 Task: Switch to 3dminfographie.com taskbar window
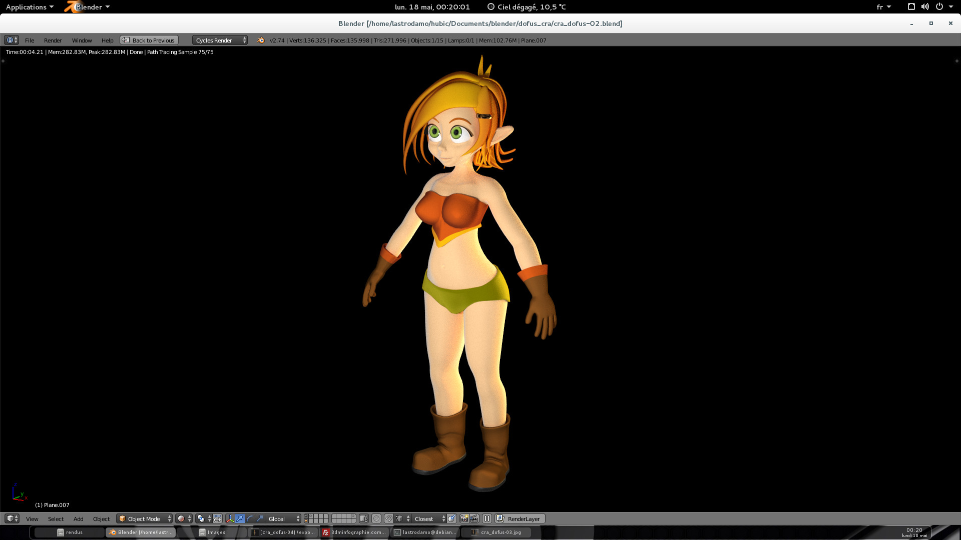[x=354, y=532]
